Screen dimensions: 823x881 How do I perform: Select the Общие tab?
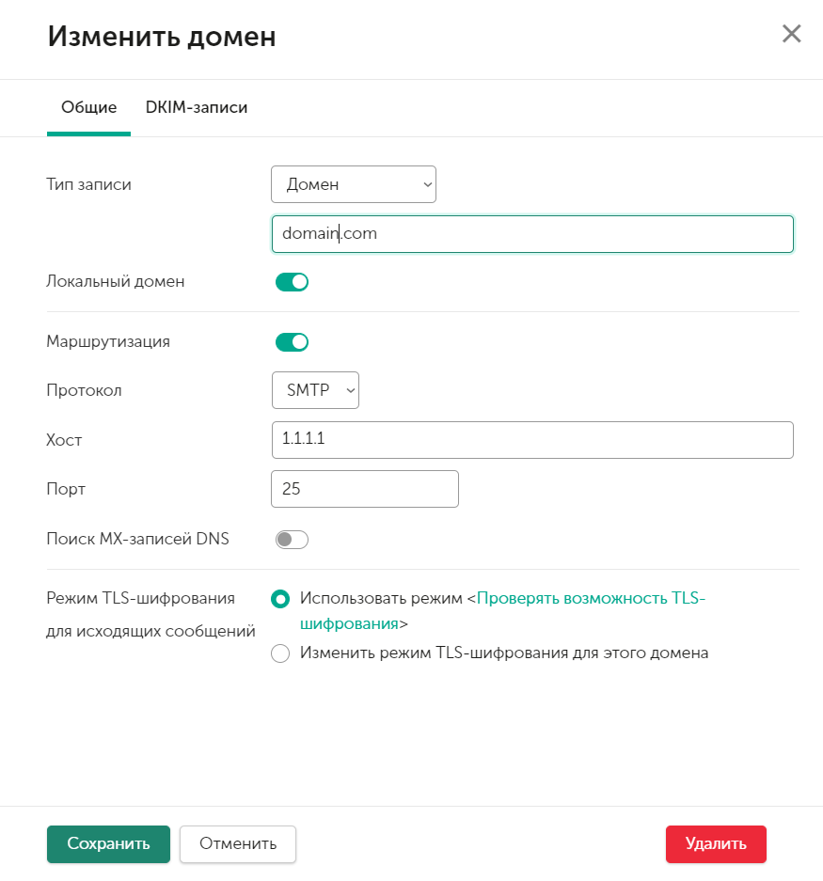click(x=88, y=107)
